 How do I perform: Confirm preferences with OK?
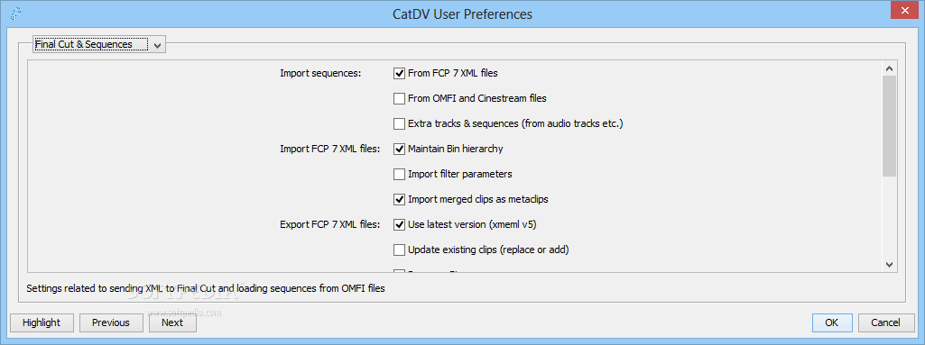coord(832,322)
